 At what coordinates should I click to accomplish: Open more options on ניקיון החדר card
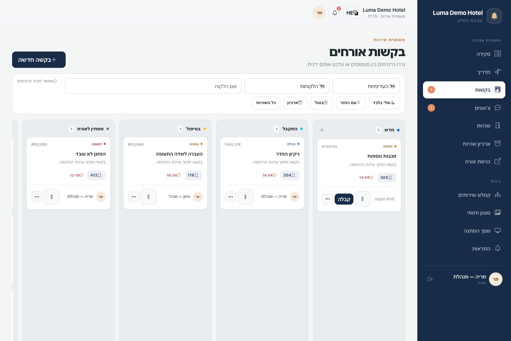tap(231, 197)
